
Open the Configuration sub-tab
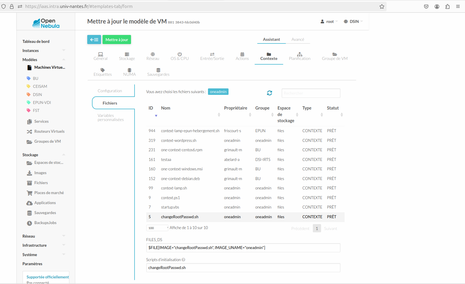point(110,91)
